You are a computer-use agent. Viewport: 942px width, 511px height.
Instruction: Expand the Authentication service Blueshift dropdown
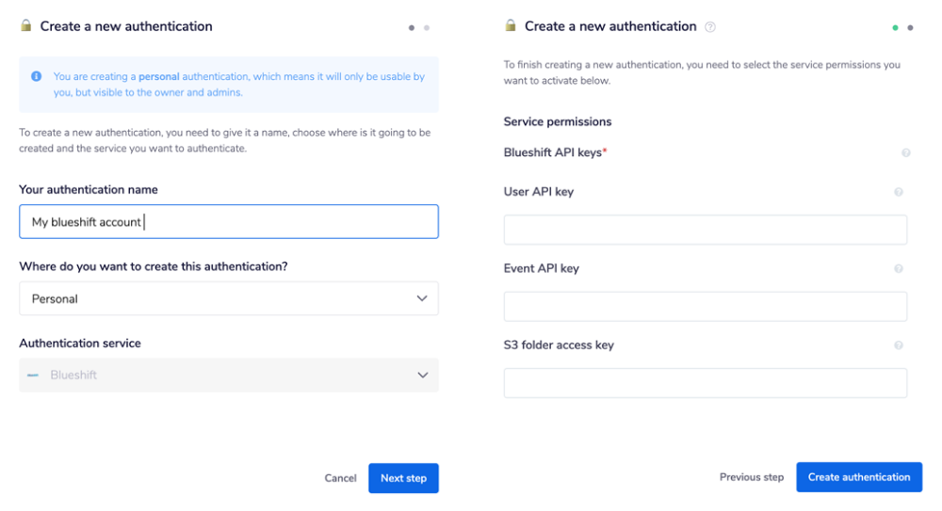tap(228, 375)
